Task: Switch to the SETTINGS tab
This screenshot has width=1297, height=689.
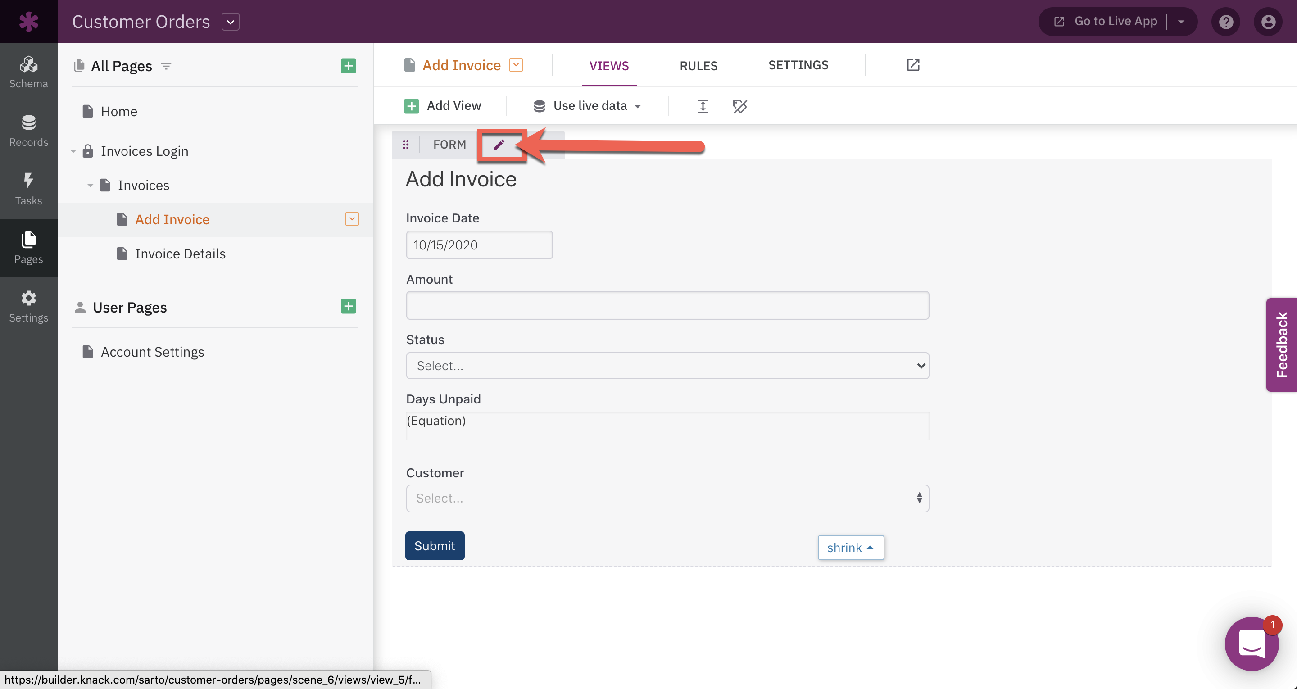Action: (x=798, y=65)
